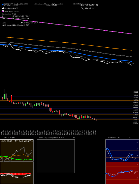Image resolution: width=139 pixels, height=184 pixels.
Task: Click the MACD values line
Action: (16, 18)
